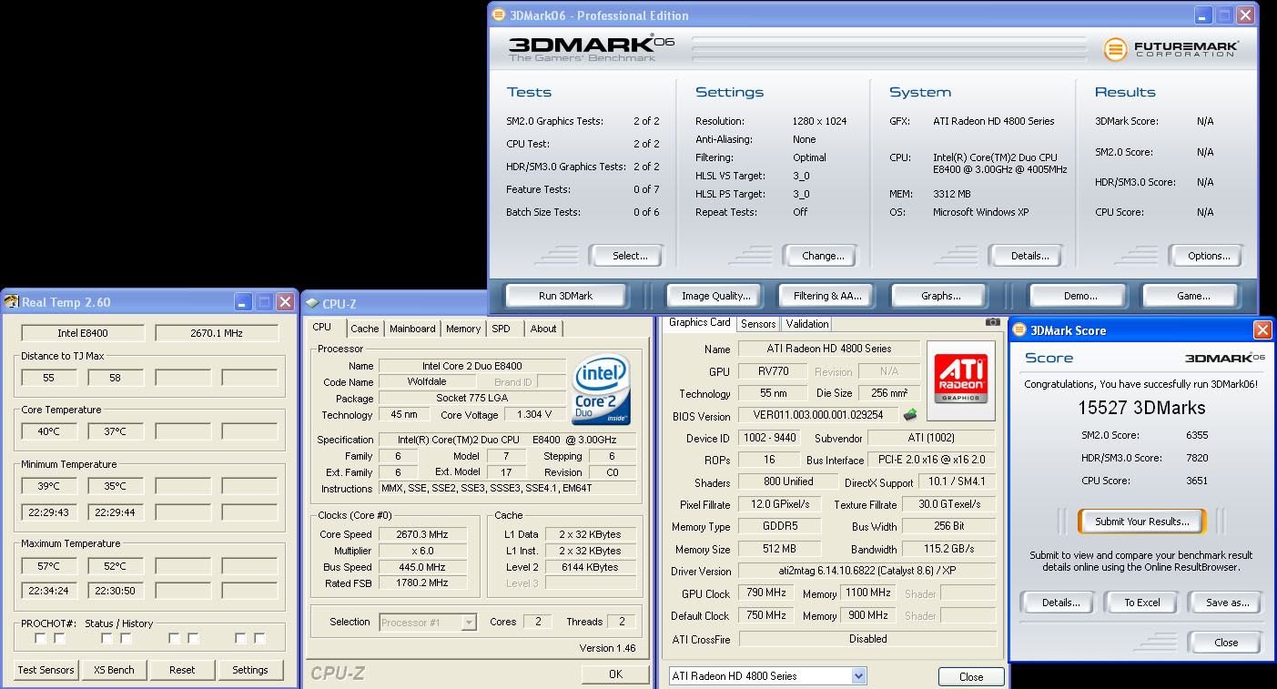Viewport: 1277px width, 689px height.
Task: Click the BIOS save chip icon
Action: tap(910, 415)
